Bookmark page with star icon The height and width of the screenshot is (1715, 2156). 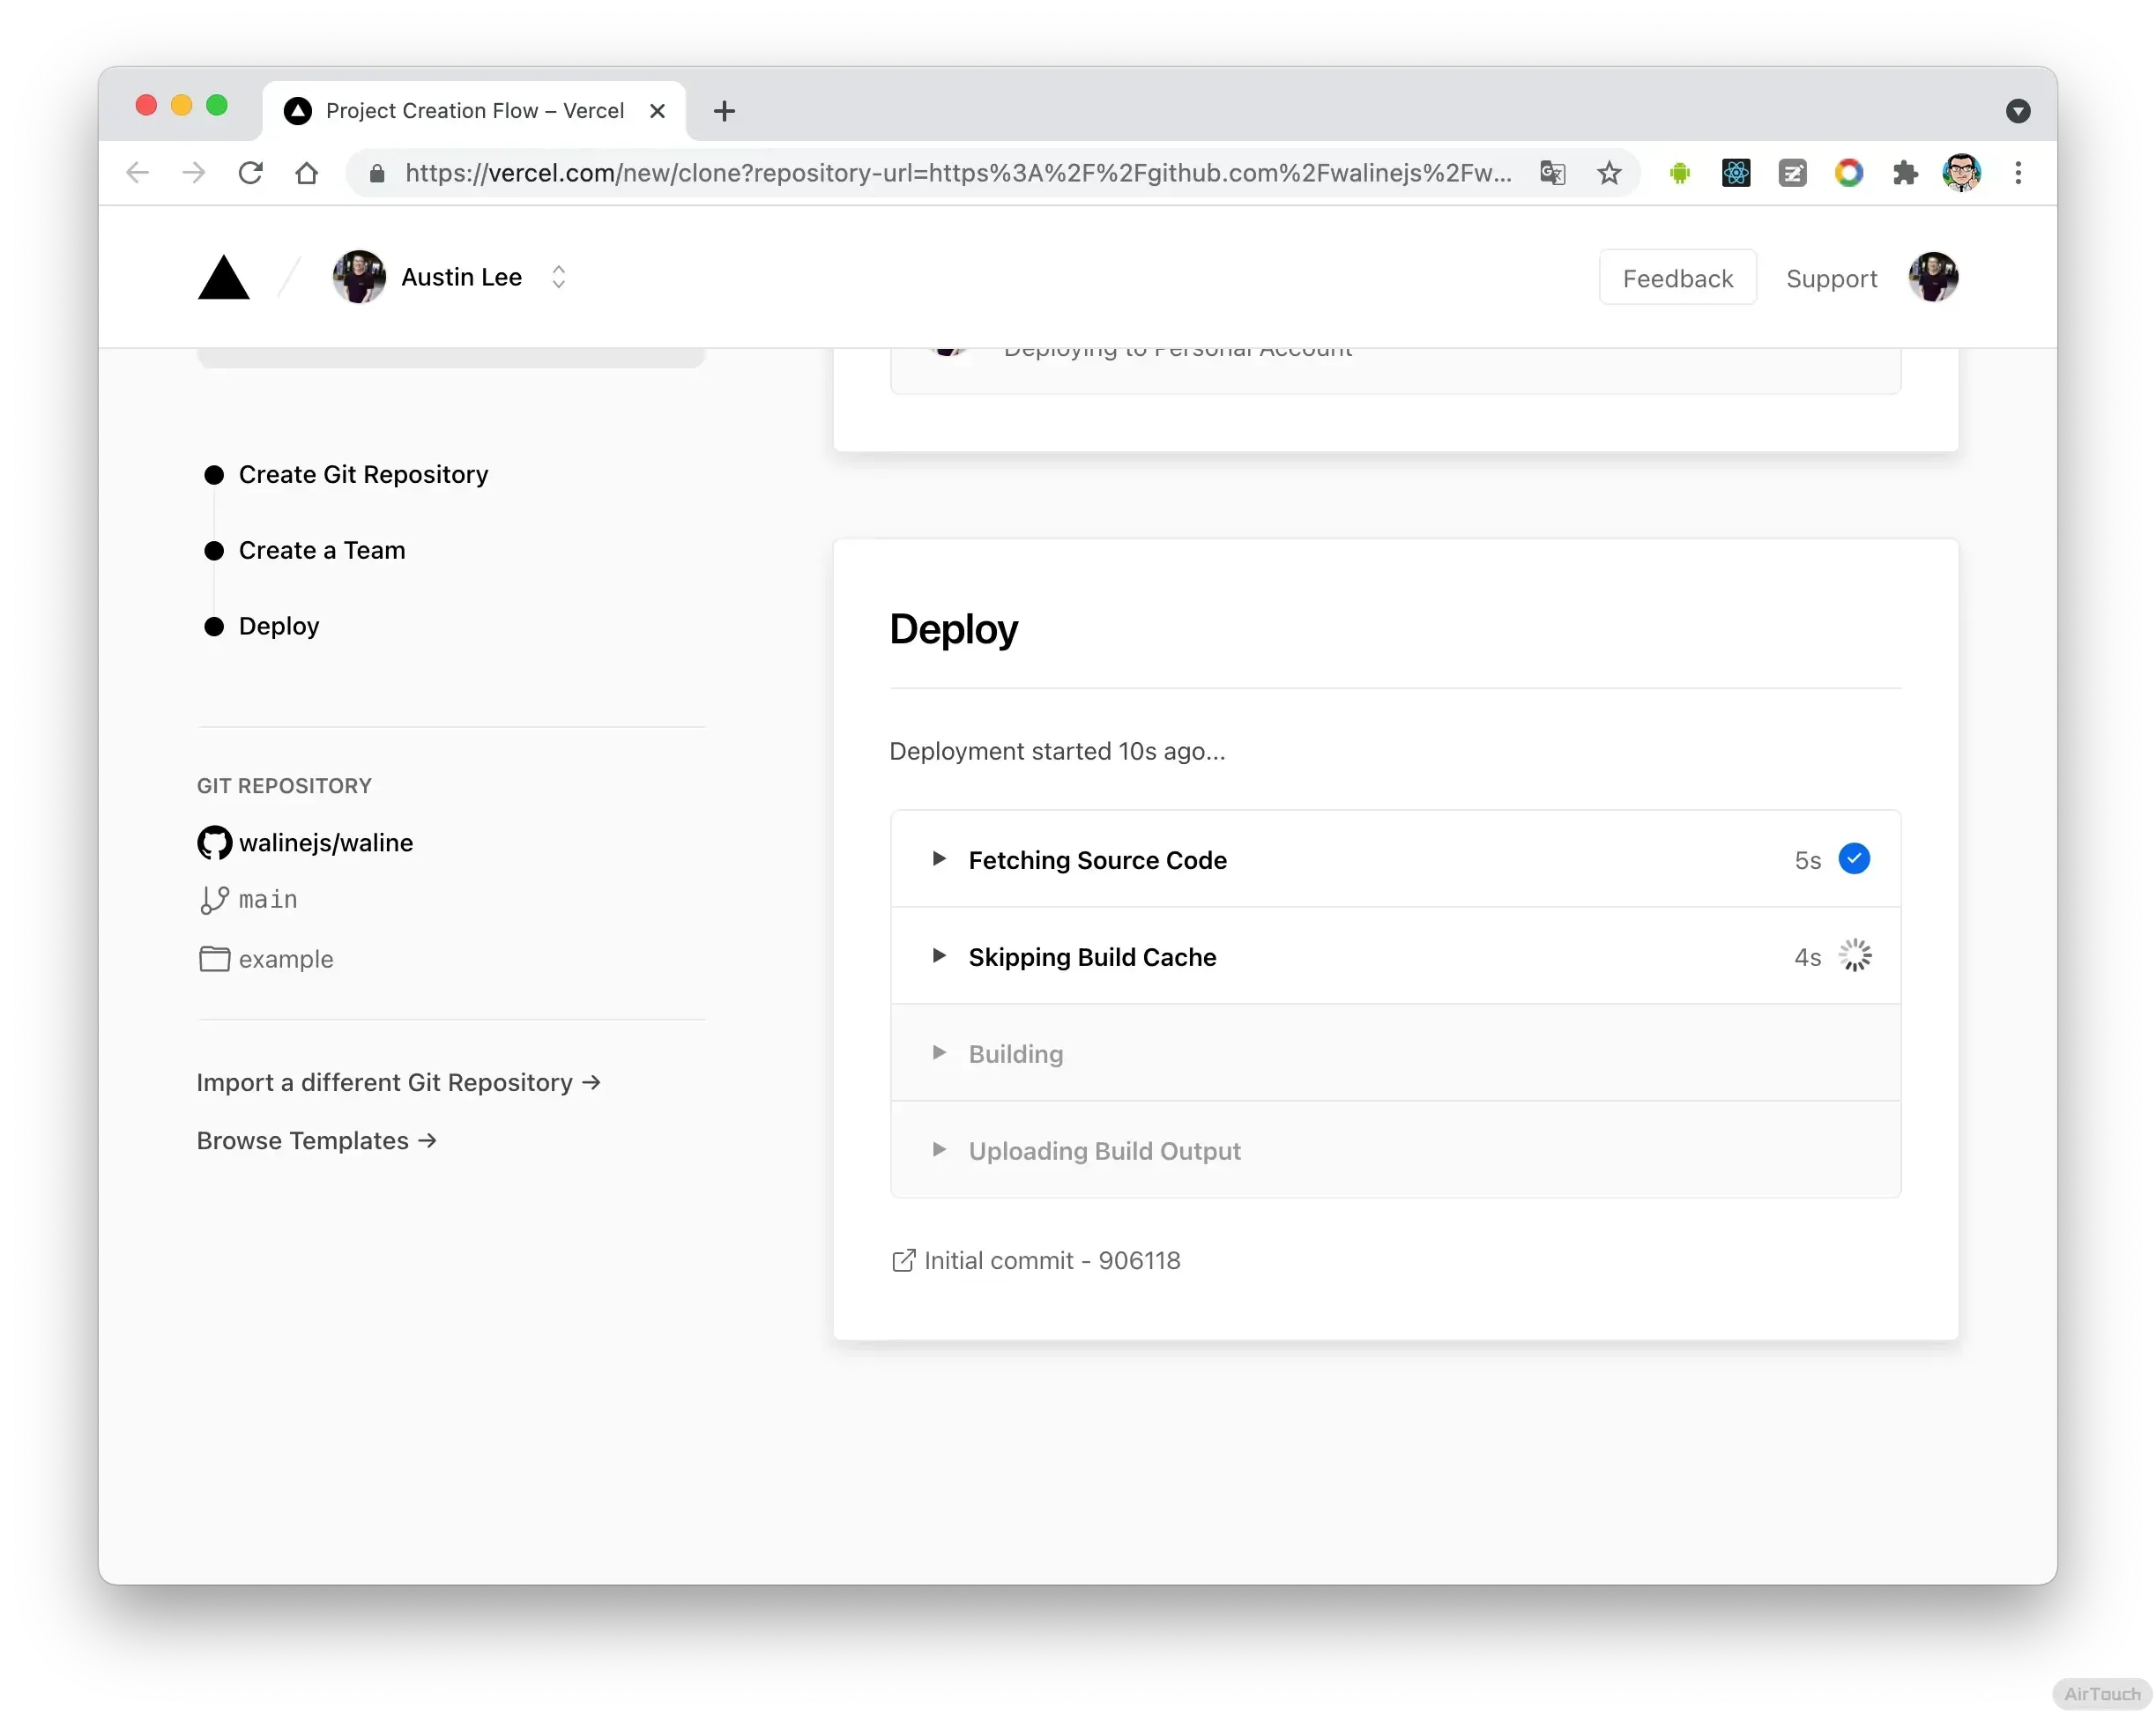tap(1608, 173)
